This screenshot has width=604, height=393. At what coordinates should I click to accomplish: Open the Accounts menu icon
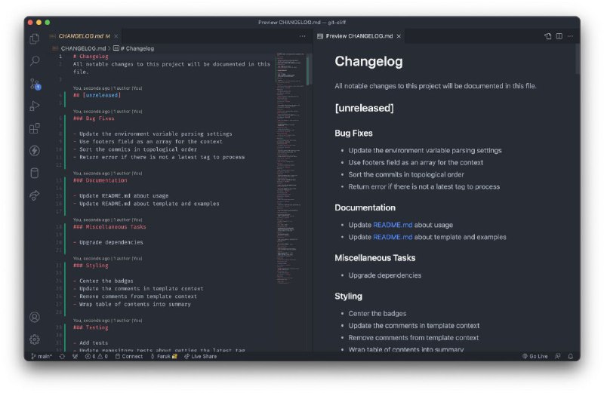pos(35,317)
